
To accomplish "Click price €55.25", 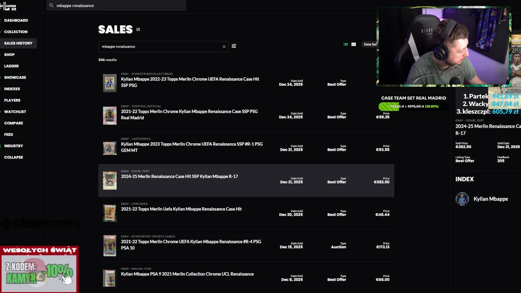I will point(383,117).
